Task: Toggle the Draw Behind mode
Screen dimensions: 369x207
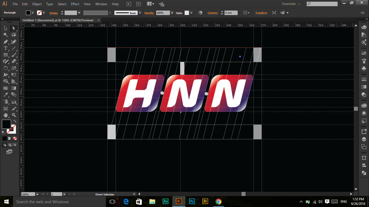Action: point(10,145)
